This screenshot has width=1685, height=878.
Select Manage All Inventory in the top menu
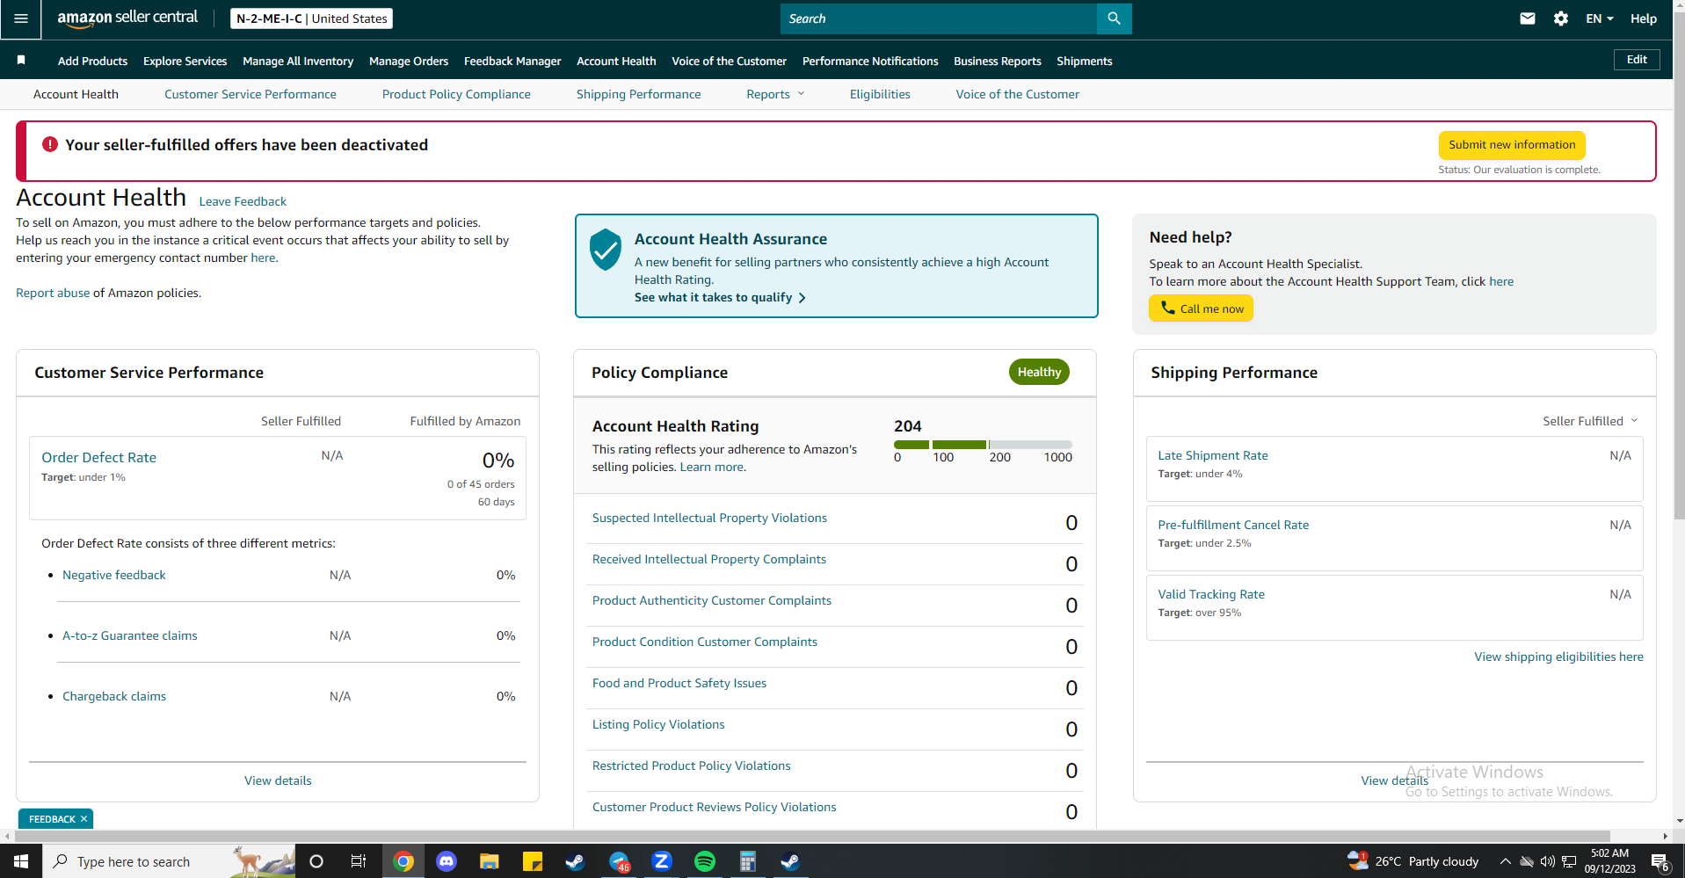point(298,61)
